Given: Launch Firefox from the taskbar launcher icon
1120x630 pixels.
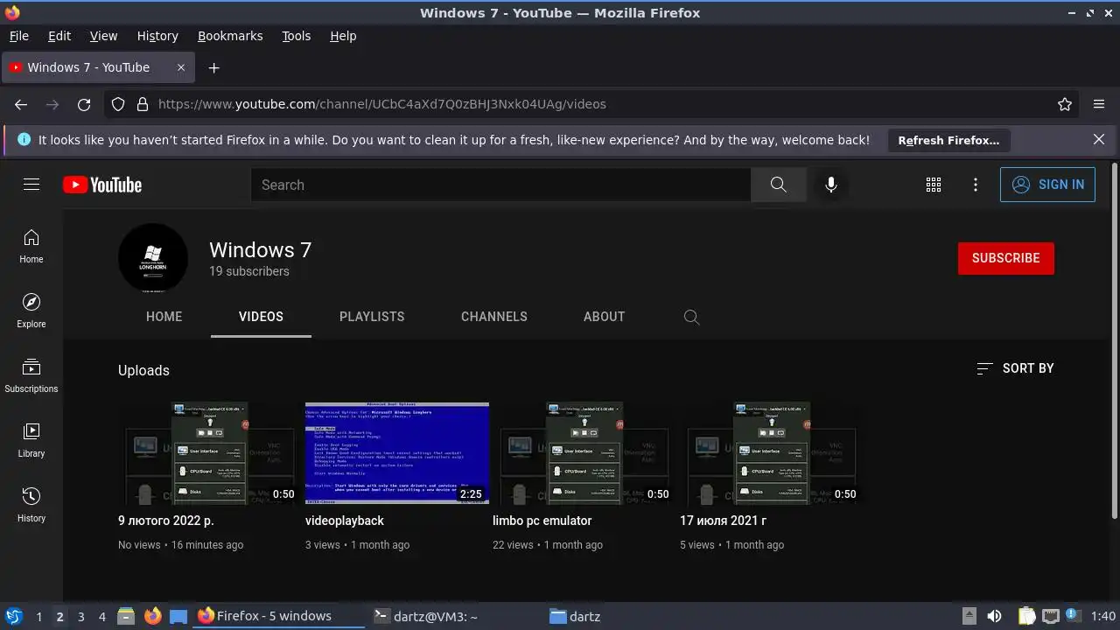Looking at the screenshot, I should 153,616.
